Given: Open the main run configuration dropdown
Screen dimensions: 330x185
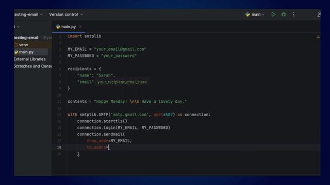Looking at the screenshot, I should tap(255, 14).
